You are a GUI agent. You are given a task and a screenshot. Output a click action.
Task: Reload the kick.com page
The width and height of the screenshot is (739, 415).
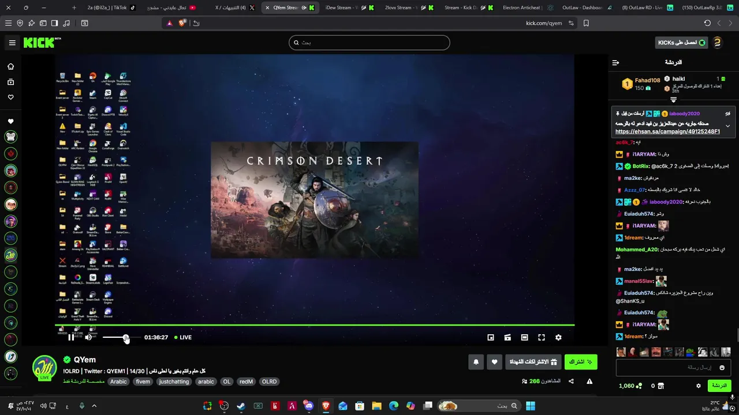coord(707,23)
